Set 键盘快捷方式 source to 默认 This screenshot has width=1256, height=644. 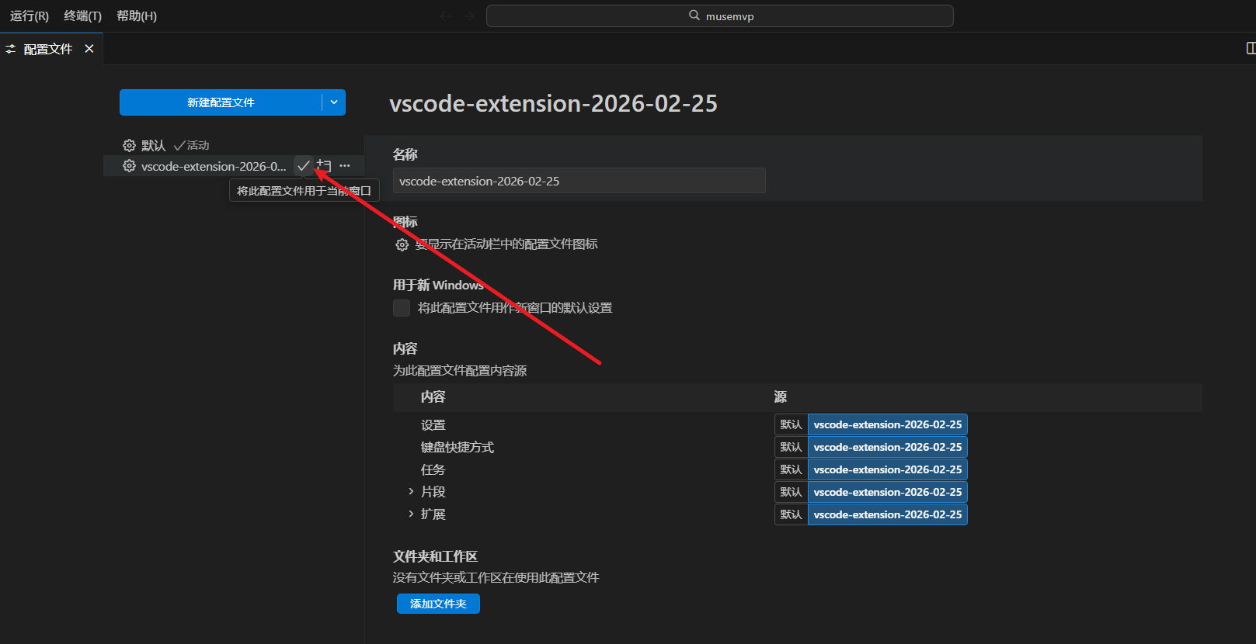point(791,447)
